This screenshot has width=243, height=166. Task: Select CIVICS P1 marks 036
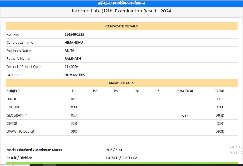click(x=74, y=124)
